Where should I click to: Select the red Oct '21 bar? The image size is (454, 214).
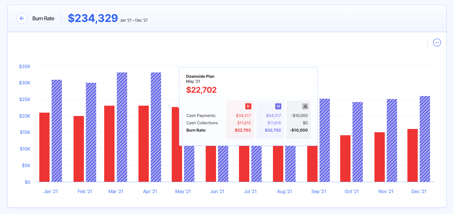(x=345, y=159)
